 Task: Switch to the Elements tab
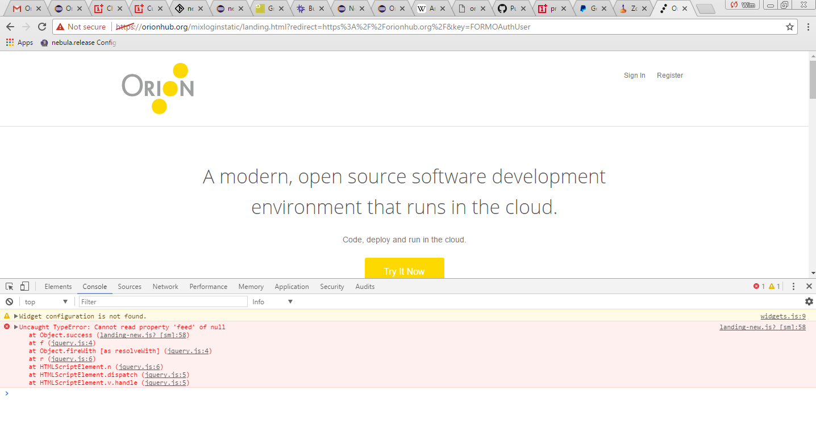click(58, 287)
